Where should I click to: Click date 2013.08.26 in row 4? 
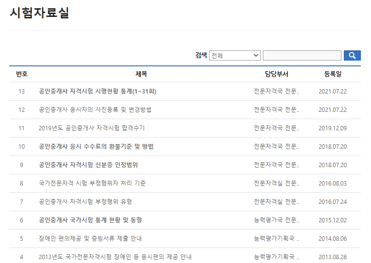pos(333,257)
